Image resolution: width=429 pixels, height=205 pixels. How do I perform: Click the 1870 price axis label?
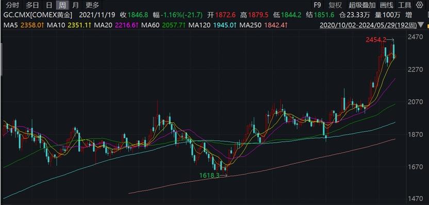coord(415,135)
